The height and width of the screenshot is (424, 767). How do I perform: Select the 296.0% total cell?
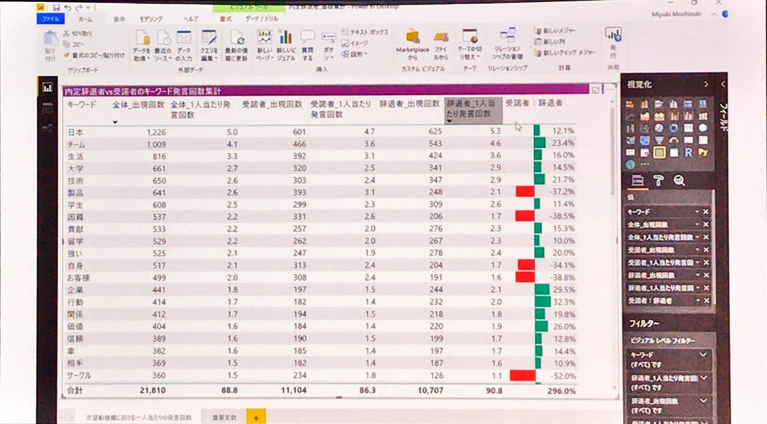(x=561, y=390)
